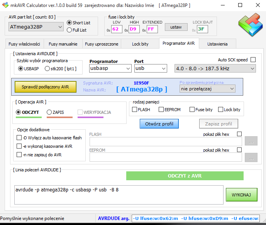Image resolution: width=266 pixels, height=225 pixels.
Task: Click the EXTENDED fuse value field FF
Action: point(152,29)
